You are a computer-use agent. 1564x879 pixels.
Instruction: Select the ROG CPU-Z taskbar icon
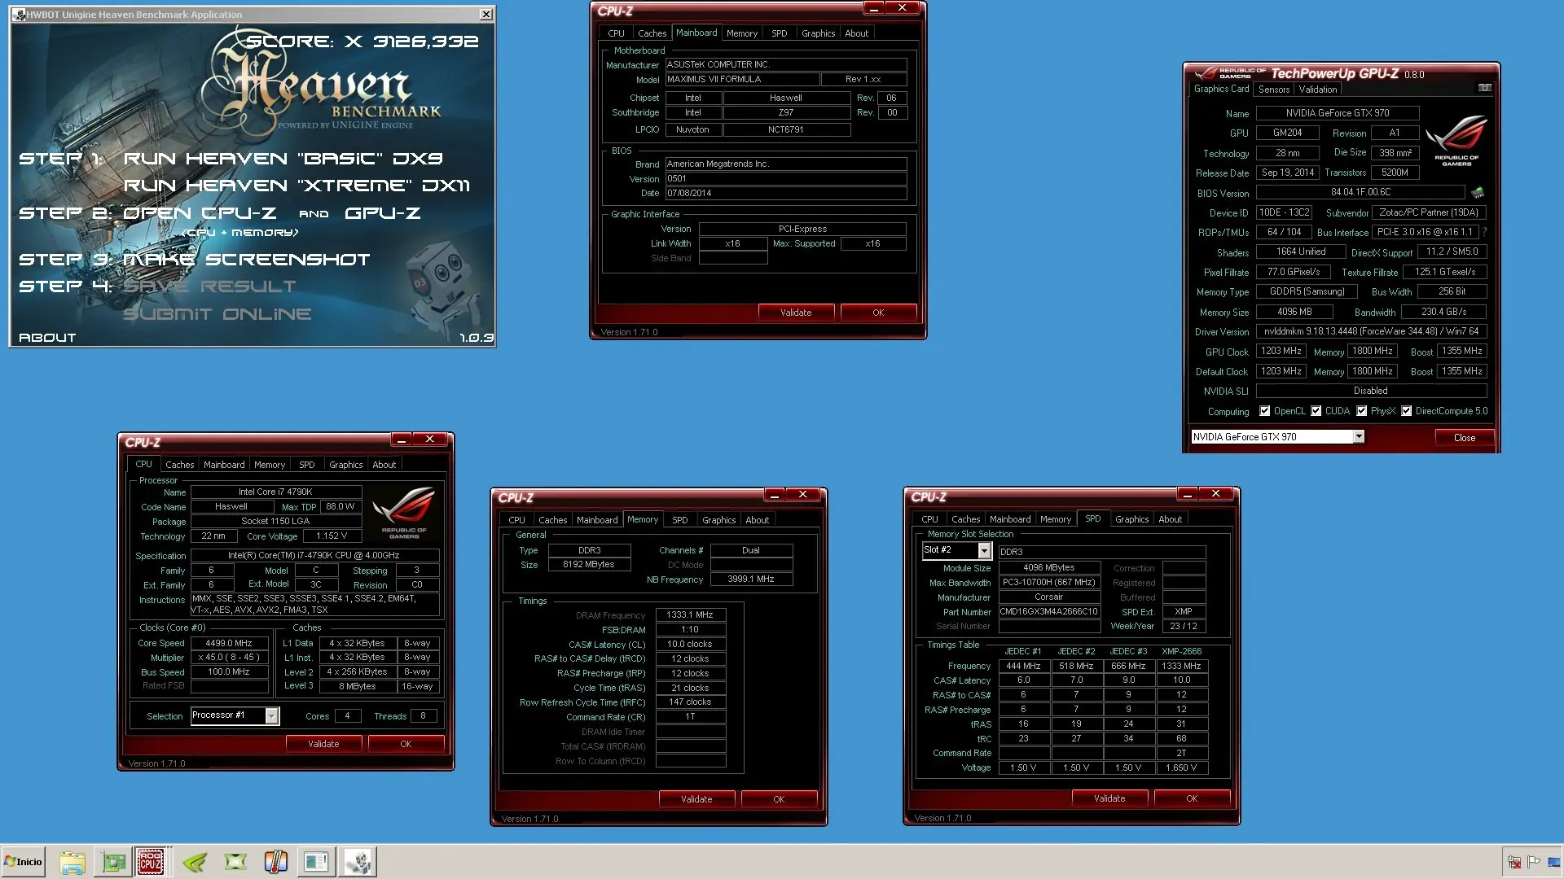[151, 861]
